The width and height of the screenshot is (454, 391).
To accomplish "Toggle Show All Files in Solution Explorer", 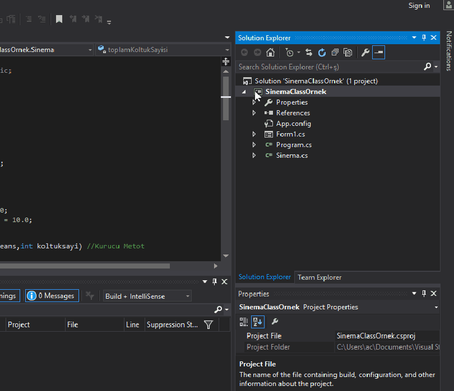I will point(348,53).
